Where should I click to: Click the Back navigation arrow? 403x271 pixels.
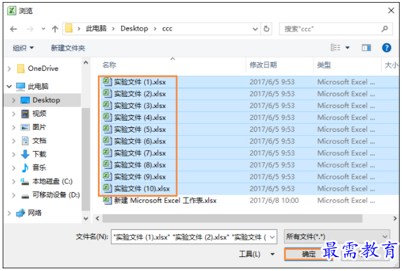click(x=13, y=29)
